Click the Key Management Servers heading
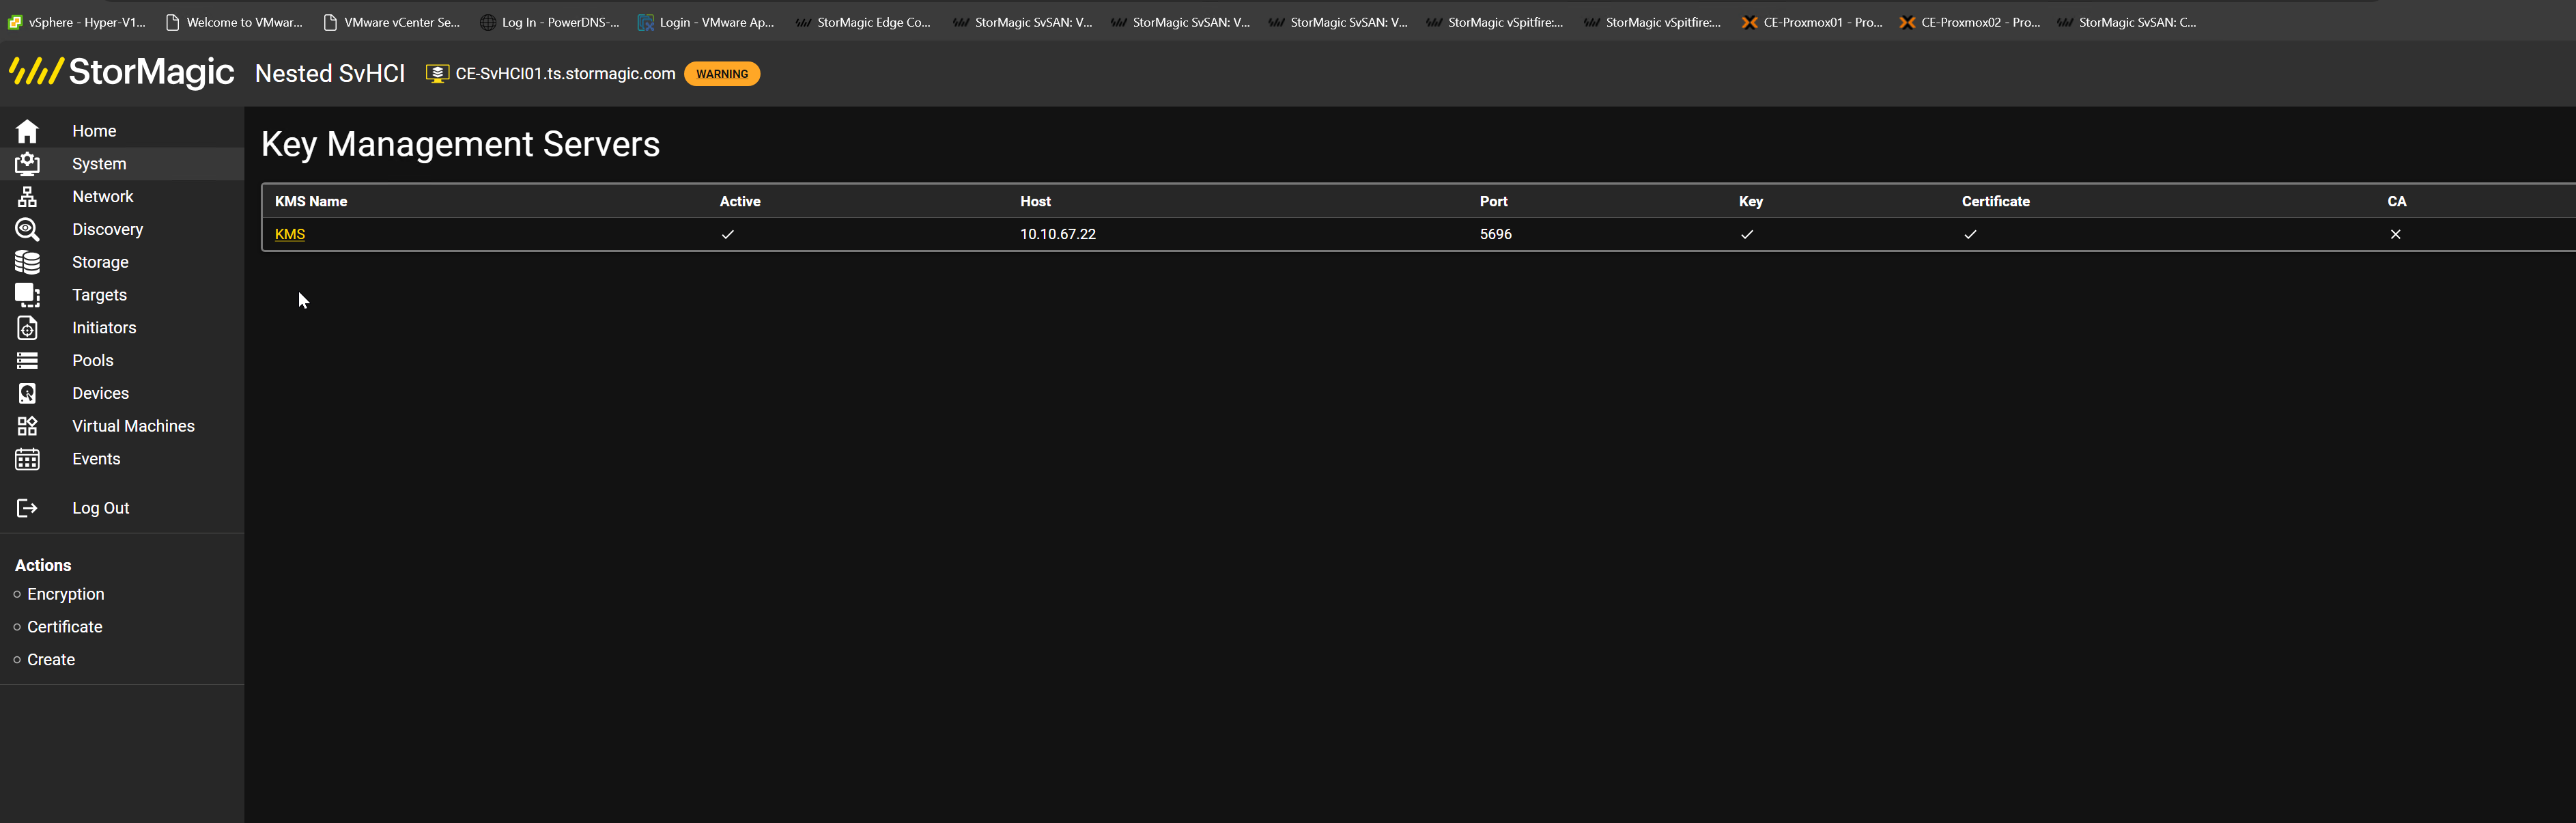The image size is (2576, 823). click(460, 144)
